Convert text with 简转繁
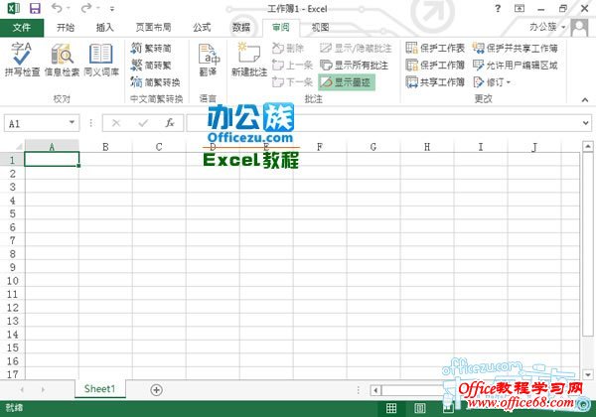The width and height of the screenshot is (596, 417). click(151, 66)
